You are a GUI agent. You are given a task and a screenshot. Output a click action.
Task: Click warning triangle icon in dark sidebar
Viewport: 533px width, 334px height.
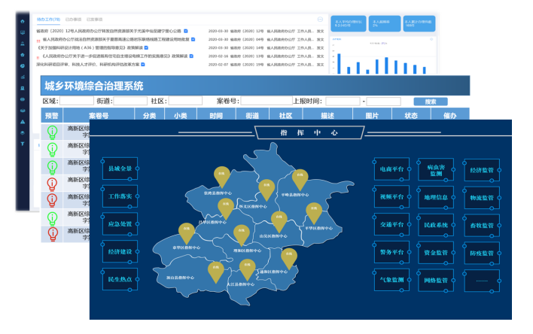[x=23, y=122]
